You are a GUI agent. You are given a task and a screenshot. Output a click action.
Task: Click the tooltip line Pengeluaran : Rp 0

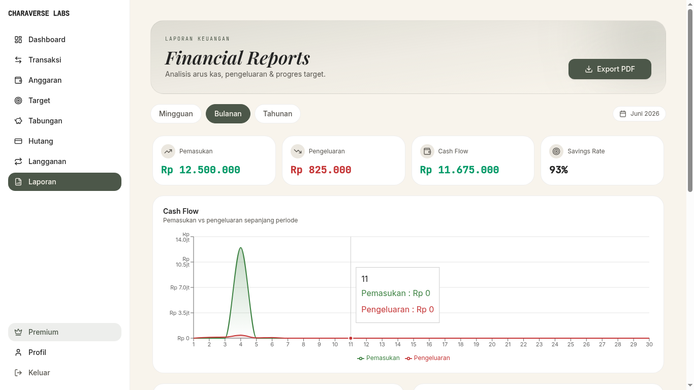pos(398,309)
